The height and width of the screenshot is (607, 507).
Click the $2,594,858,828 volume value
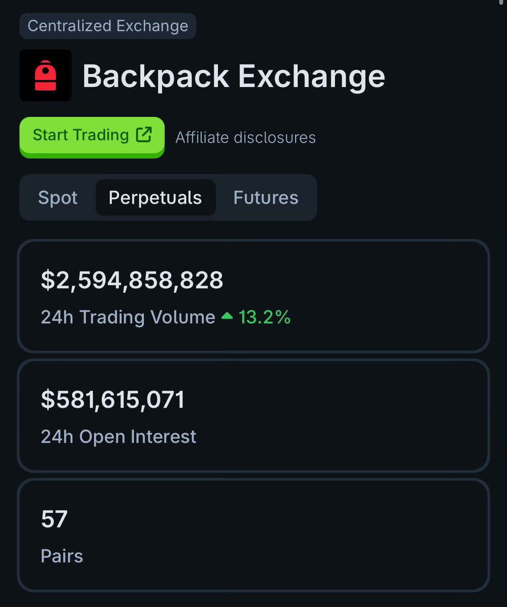click(x=132, y=280)
